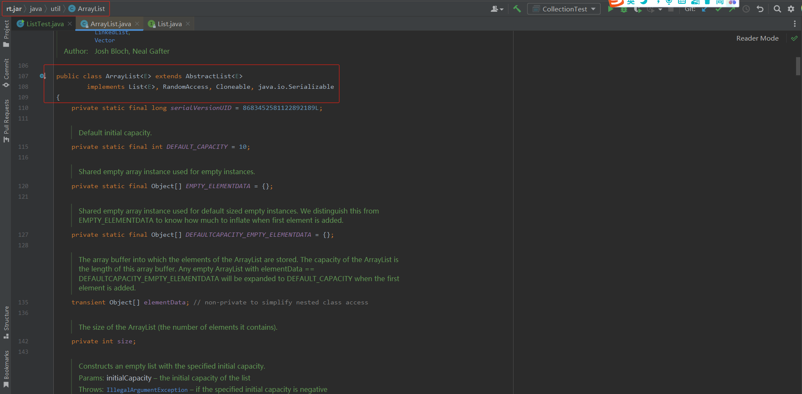Viewport: 802px width, 394px height.
Task: Click the elementData field on line 135
Action: tap(165, 302)
